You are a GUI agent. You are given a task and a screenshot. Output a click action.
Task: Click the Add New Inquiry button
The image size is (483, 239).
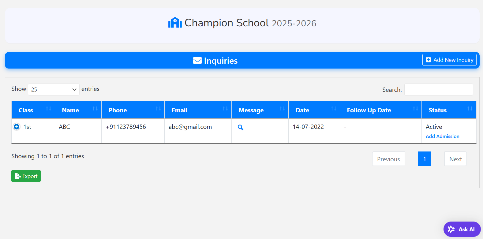(449, 60)
